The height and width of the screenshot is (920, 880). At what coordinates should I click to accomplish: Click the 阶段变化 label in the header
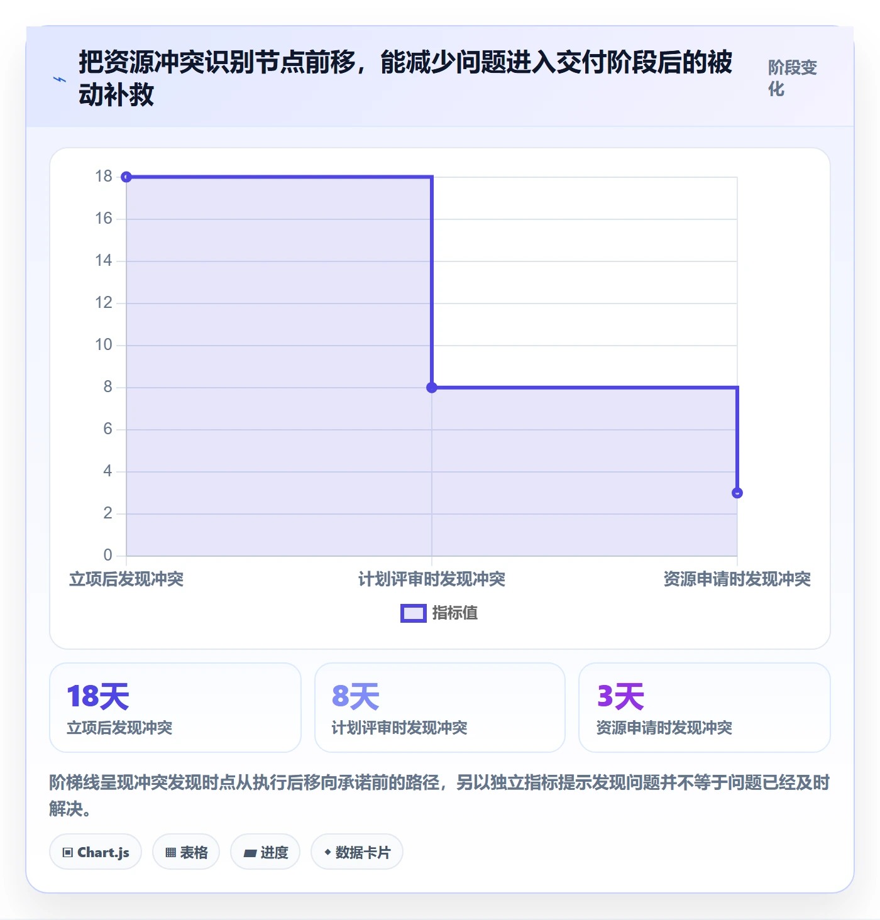coord(793,79)
